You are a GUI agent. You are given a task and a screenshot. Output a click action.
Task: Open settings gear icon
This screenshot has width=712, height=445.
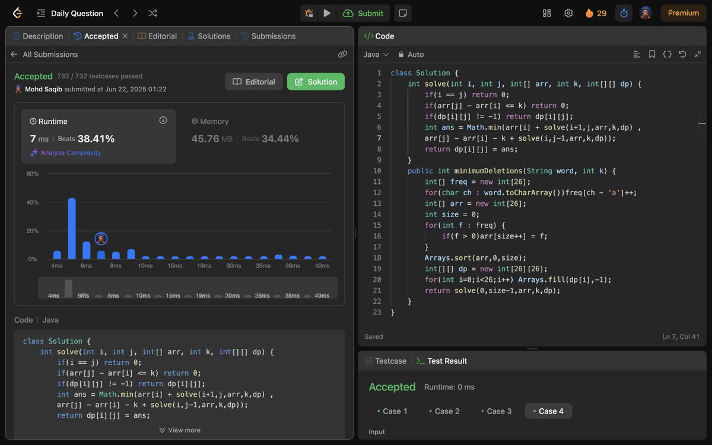[x=568, y=13]
